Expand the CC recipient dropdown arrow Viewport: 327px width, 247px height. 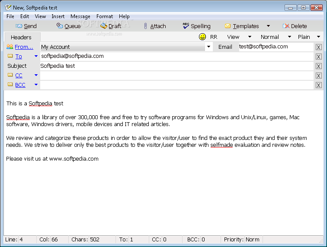pyautogui.click(x=36, y=75)
